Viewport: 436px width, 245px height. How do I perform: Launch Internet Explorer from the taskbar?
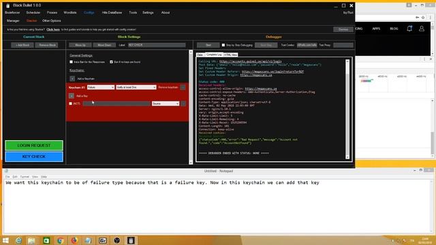coord(18,240)
